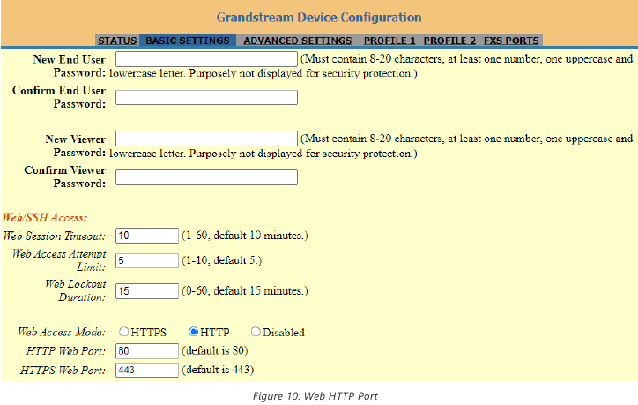Go to the PROFILE 2 tab
The width and height of the screenshot is (638, 405).
click(449, 41)
